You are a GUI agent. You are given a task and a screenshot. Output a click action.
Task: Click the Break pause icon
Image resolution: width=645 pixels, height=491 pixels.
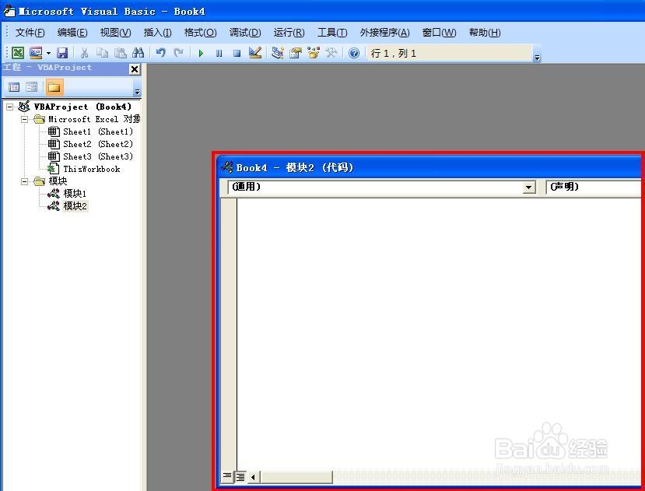(219, 53)
